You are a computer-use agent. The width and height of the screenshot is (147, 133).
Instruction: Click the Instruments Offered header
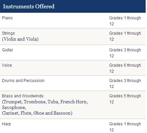[29, 6]
